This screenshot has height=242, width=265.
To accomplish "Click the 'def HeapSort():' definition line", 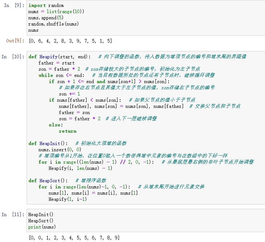I will pos(48,180).
